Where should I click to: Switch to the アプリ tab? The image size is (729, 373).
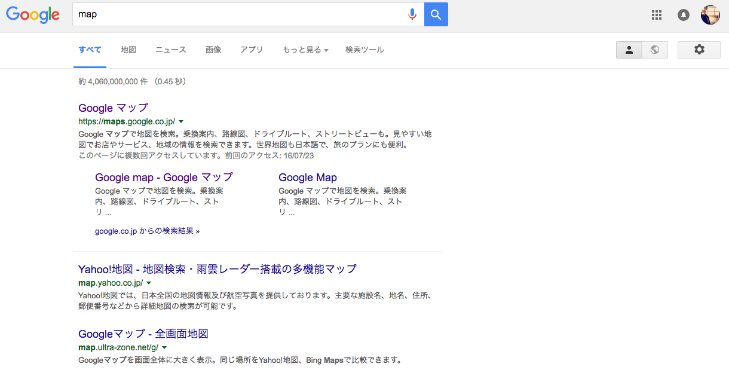252,50
